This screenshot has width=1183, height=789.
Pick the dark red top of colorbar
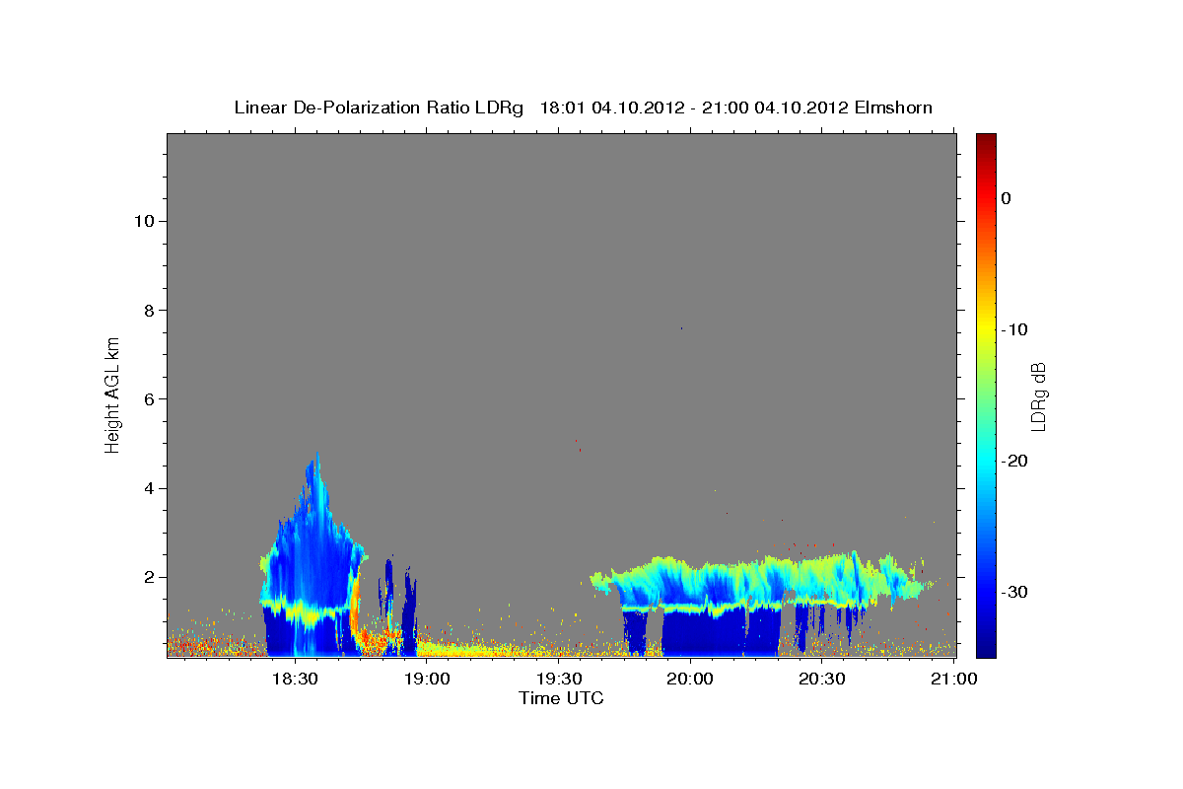coord(986,141)
